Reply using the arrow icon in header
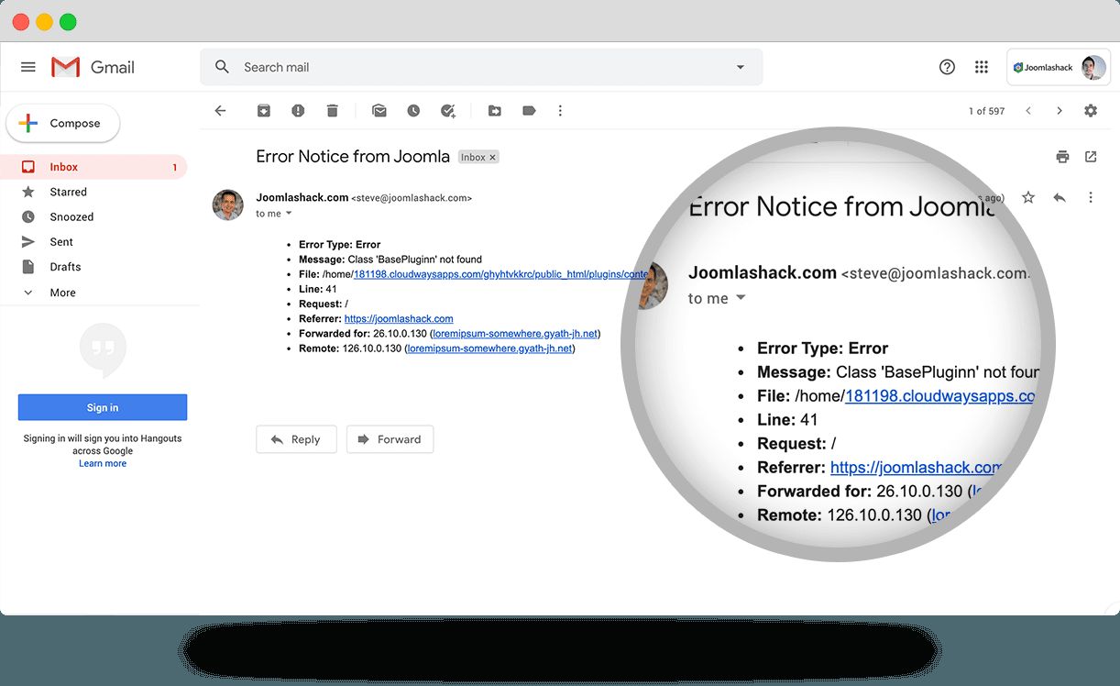 tap(1060, 197)
